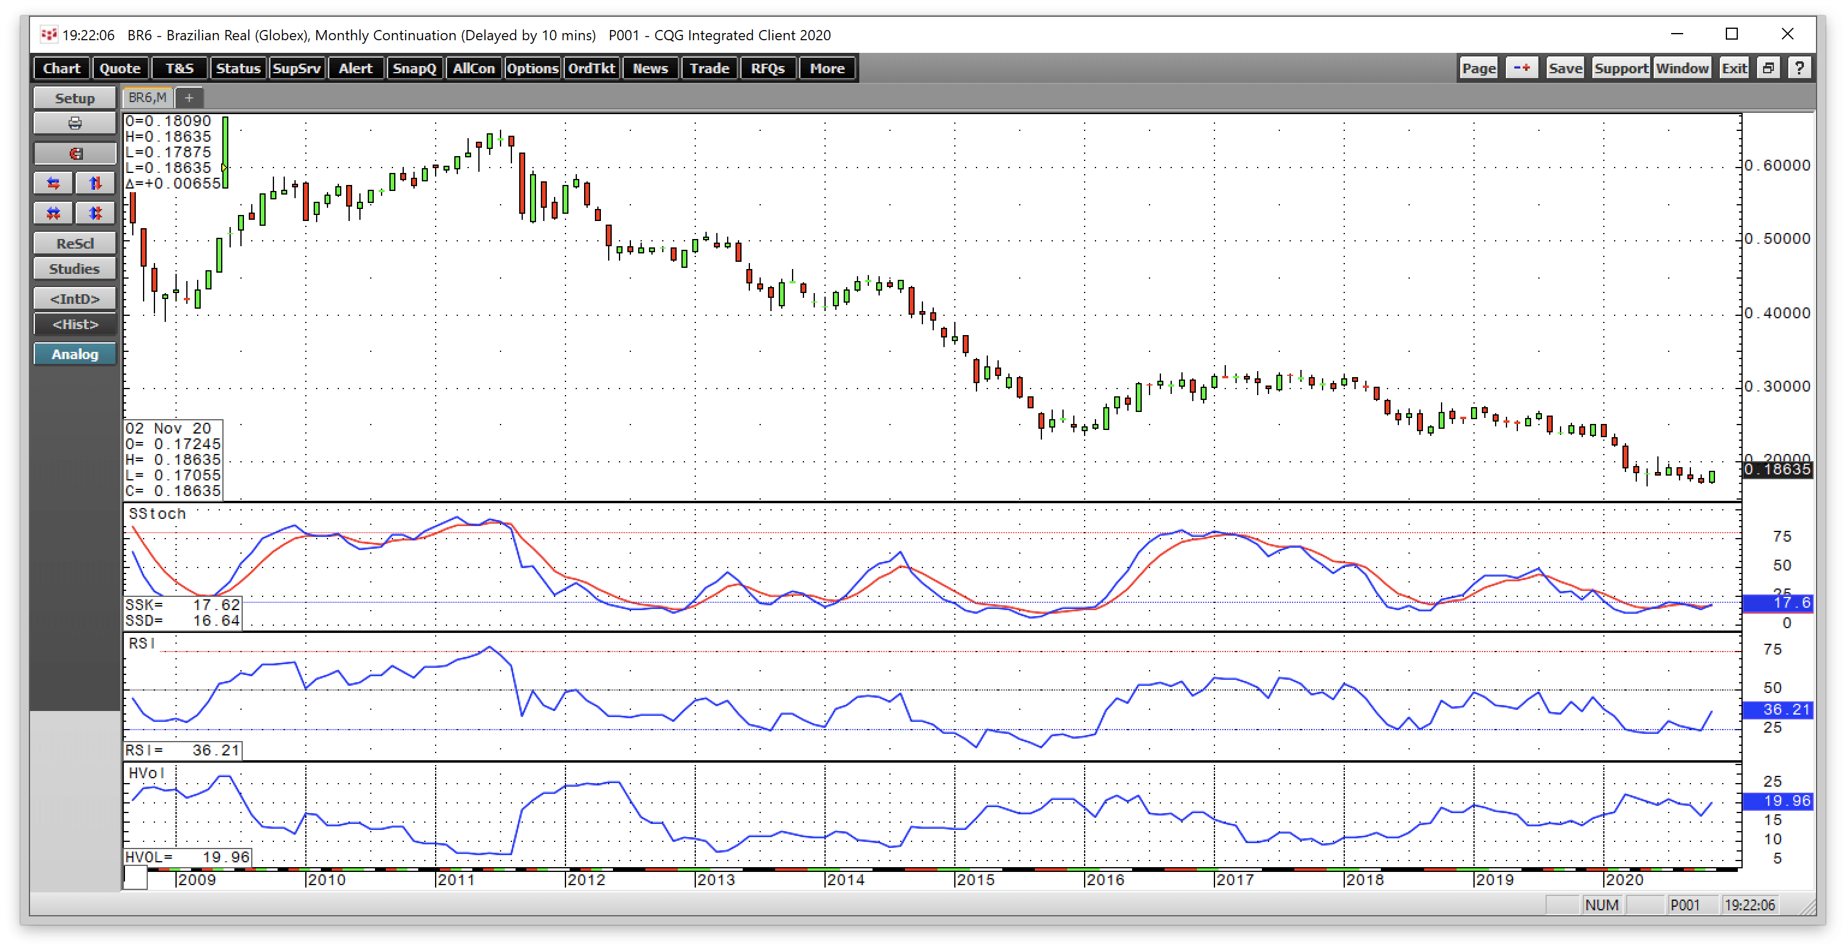Click the printer icon in the sidebar

click(75, 124)
